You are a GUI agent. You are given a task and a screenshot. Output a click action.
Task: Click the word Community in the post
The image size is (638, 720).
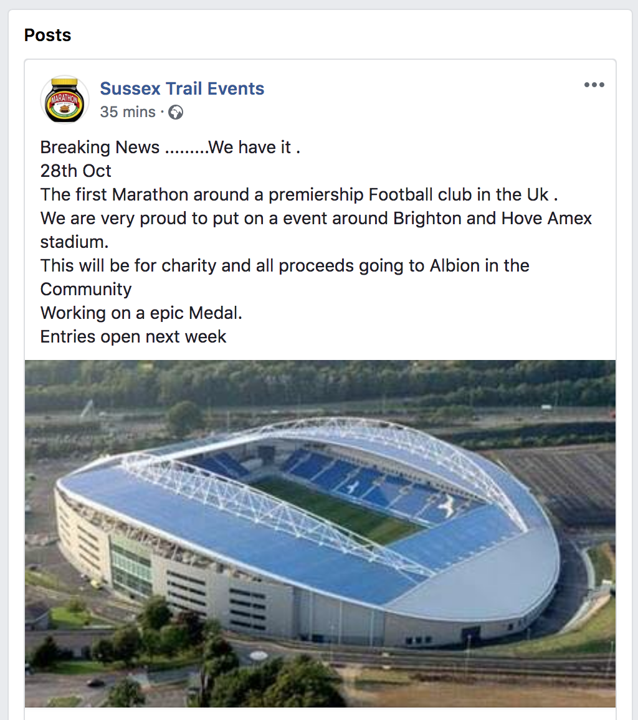coord(86,290)
